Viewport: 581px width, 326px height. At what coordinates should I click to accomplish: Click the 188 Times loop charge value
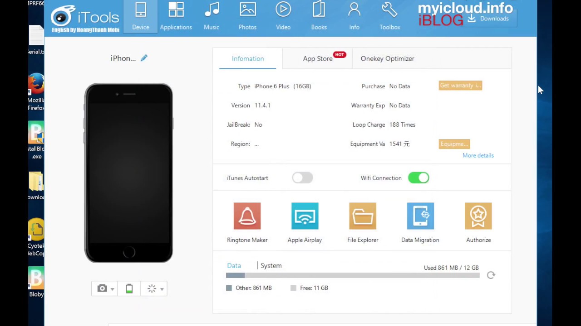coord(402,125)
